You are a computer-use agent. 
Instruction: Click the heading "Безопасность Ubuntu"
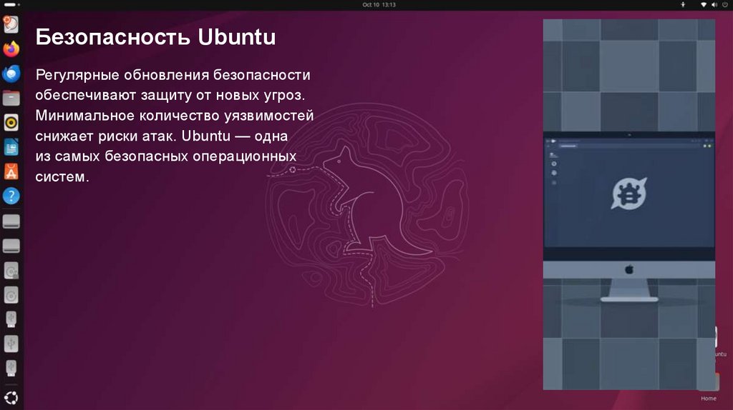point(155,37)
